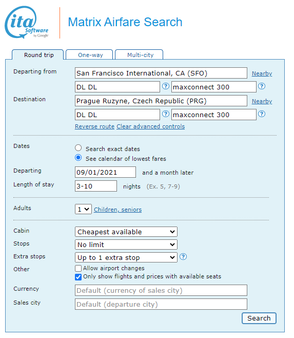
Task: Click the Clear advanced controls link
Action: [x=151, y=126]
